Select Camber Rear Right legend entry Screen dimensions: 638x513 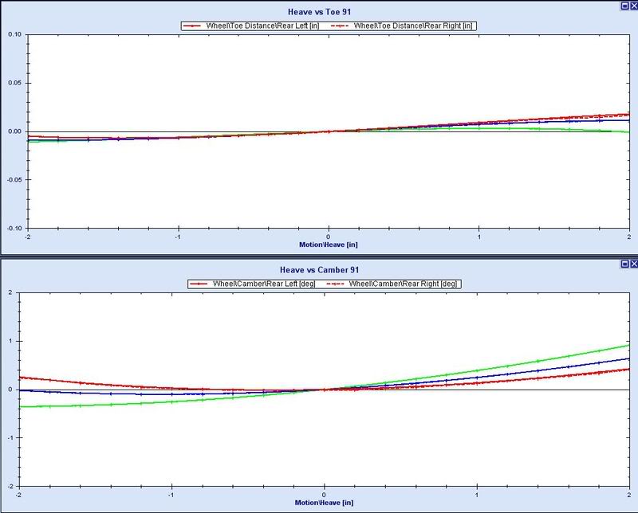click(x=392, y=284)
